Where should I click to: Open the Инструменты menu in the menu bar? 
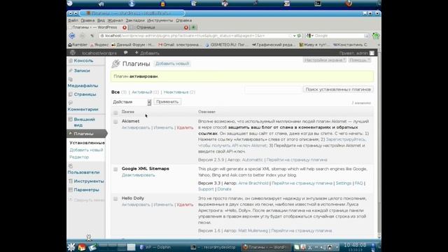click(160, 20)
